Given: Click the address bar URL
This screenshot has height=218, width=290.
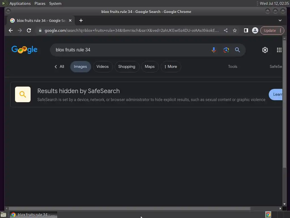Looking at the screenshot, I should point(131,30).
